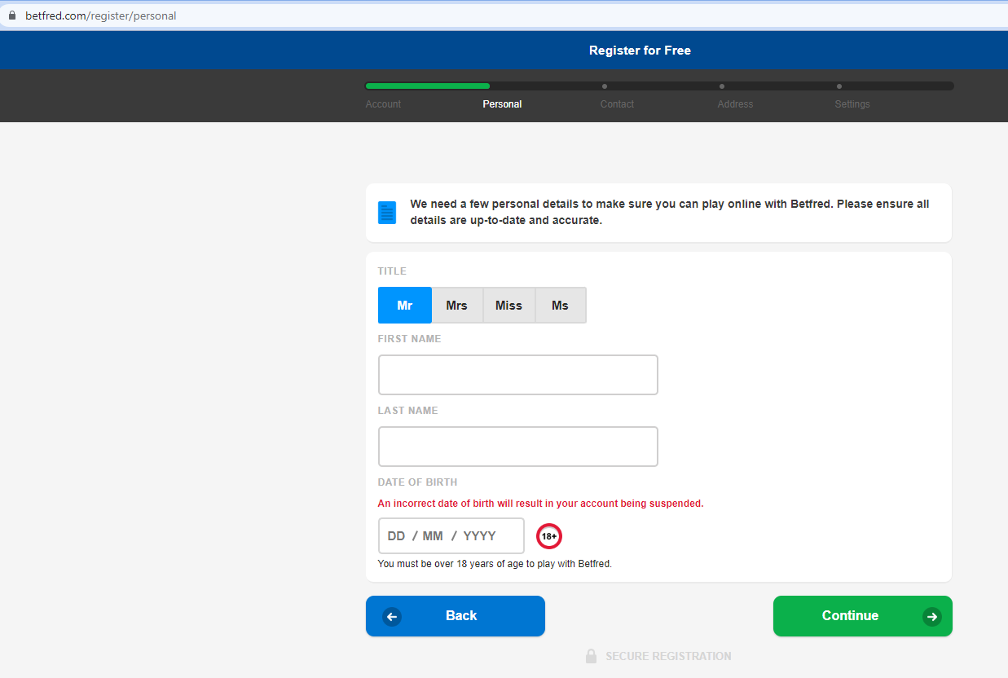The width and height of the screenshot is (1008, 678).
Task: Jump to the Address step
Action: pyautogui.click(x=735, y=104)
